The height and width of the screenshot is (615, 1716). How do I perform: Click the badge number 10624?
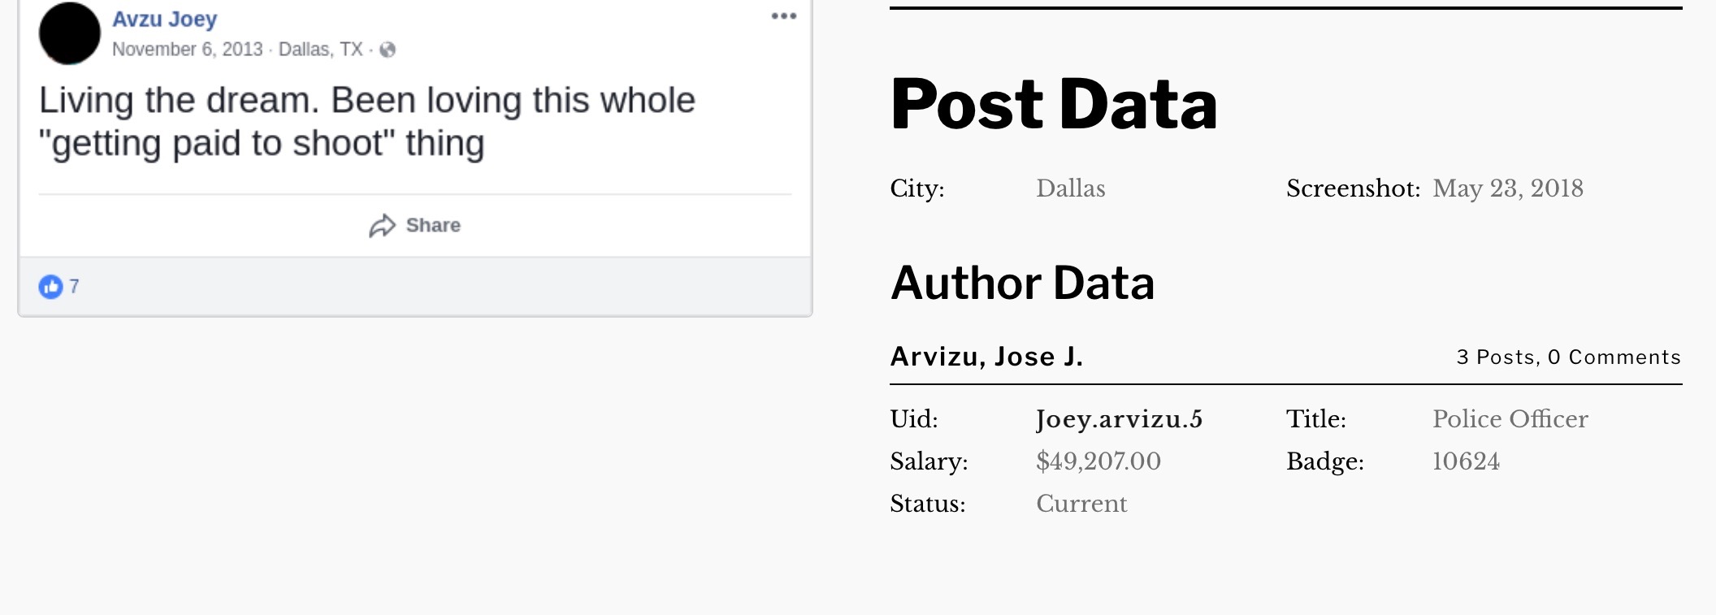pos(1466,461)
